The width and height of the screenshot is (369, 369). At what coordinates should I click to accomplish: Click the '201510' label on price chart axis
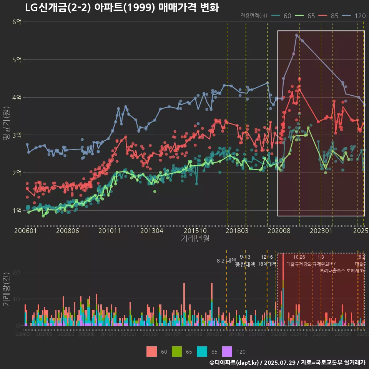click(195, 230)
